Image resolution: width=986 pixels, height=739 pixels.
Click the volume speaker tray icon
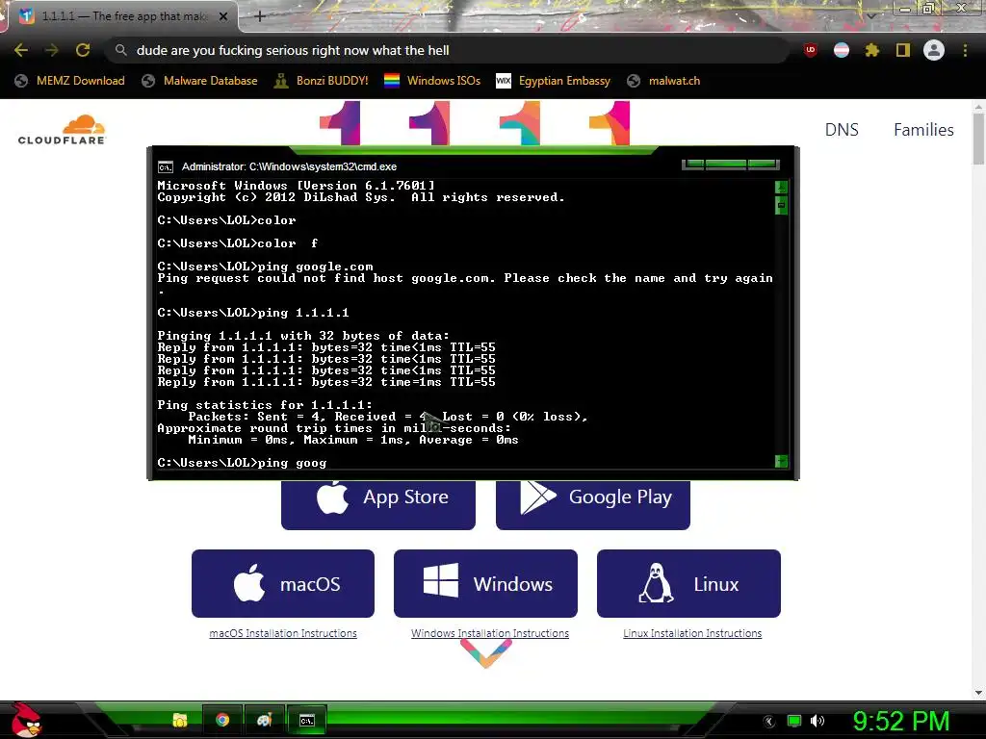tap(817, 721)
